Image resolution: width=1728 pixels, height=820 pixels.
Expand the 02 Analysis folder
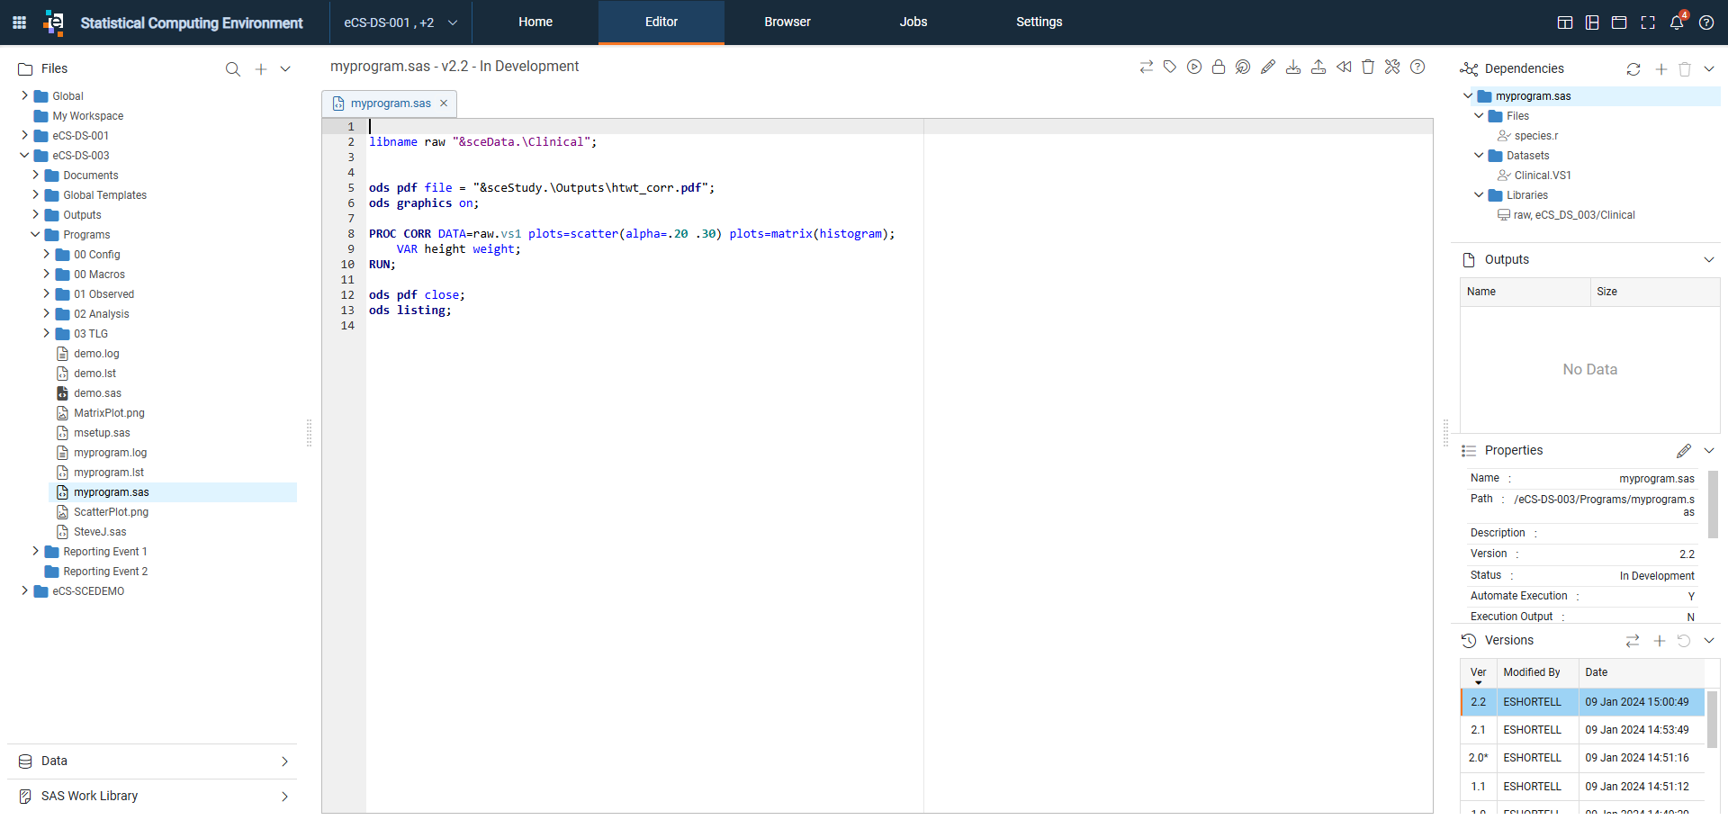pyautogui.click(x=46, y=313)
